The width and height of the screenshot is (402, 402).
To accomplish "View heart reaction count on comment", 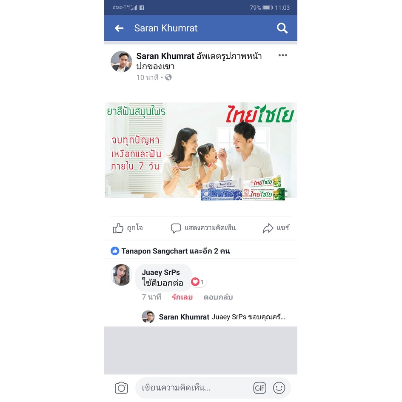I will pos(198,282).
